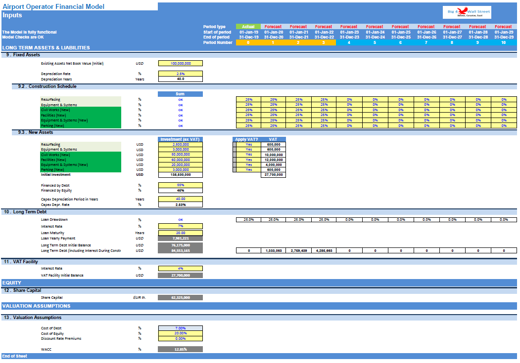This screenshot has width=520, height=363.
Task: Click the Big 4 Wall Street logo
Action: [467, 12]
